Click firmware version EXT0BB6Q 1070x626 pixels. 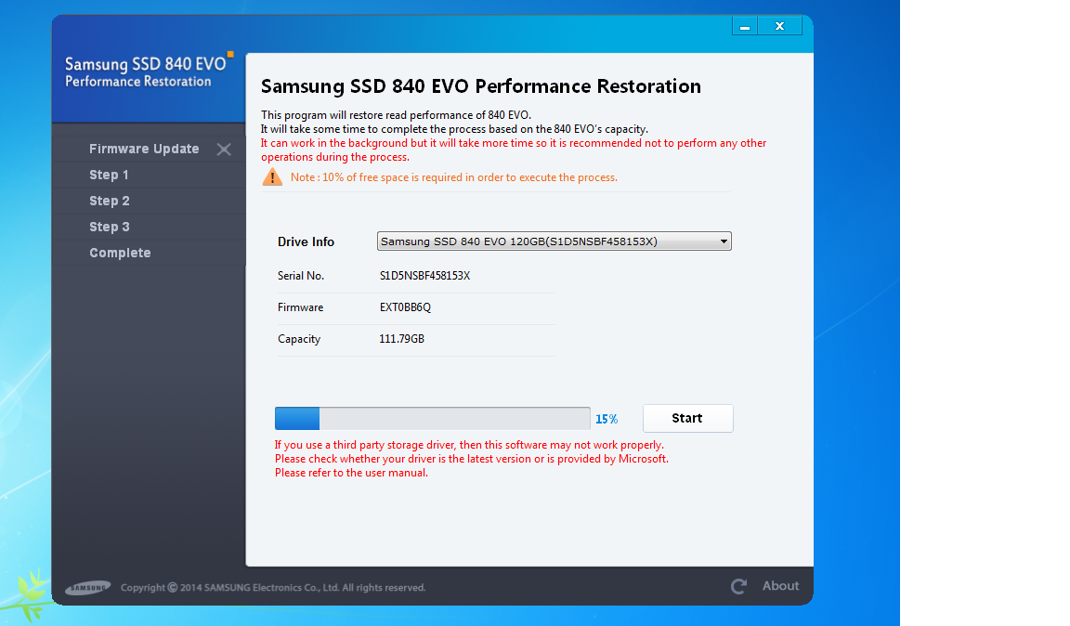405,307
